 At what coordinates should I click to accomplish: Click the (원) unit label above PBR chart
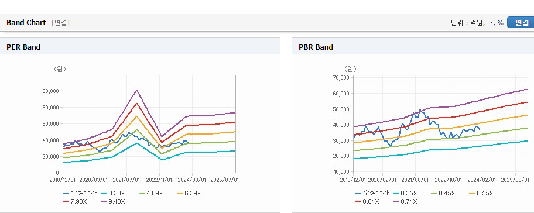point(350,68)
